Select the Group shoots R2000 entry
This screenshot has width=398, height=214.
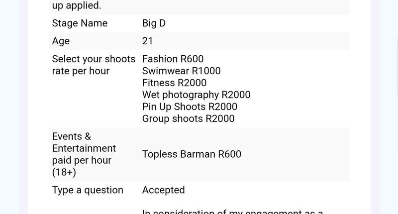click(188, 118)
